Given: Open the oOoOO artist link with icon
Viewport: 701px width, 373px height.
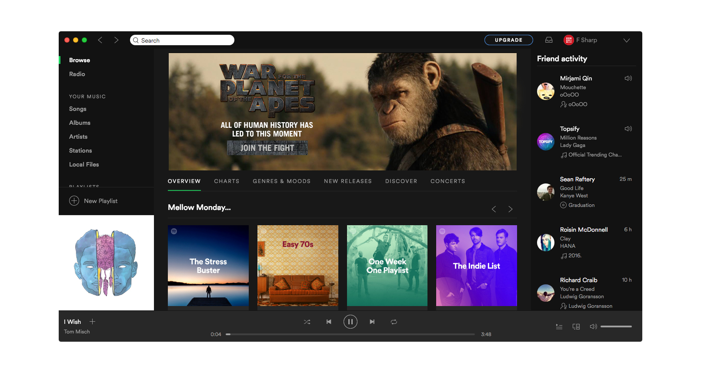Looking at the screenshot, I should point(574,104).
